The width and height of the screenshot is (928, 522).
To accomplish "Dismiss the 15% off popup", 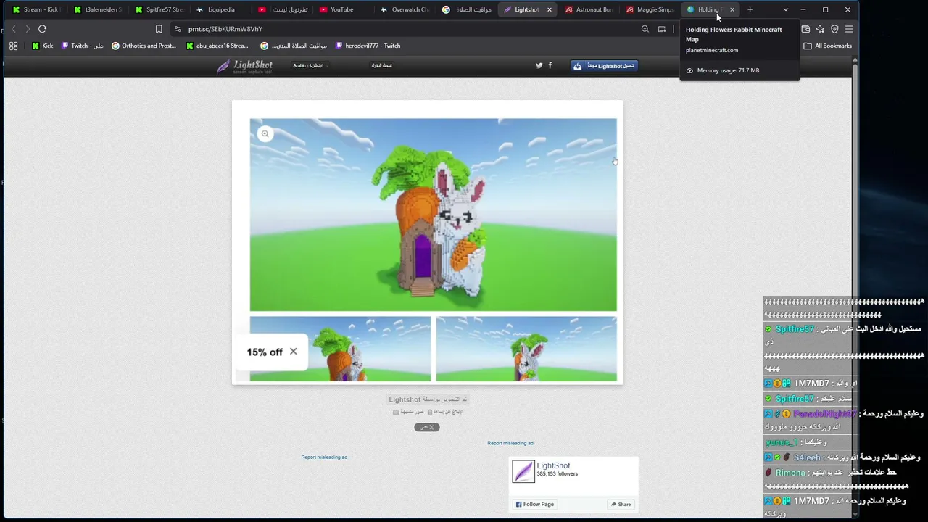I will click(293, 352).
